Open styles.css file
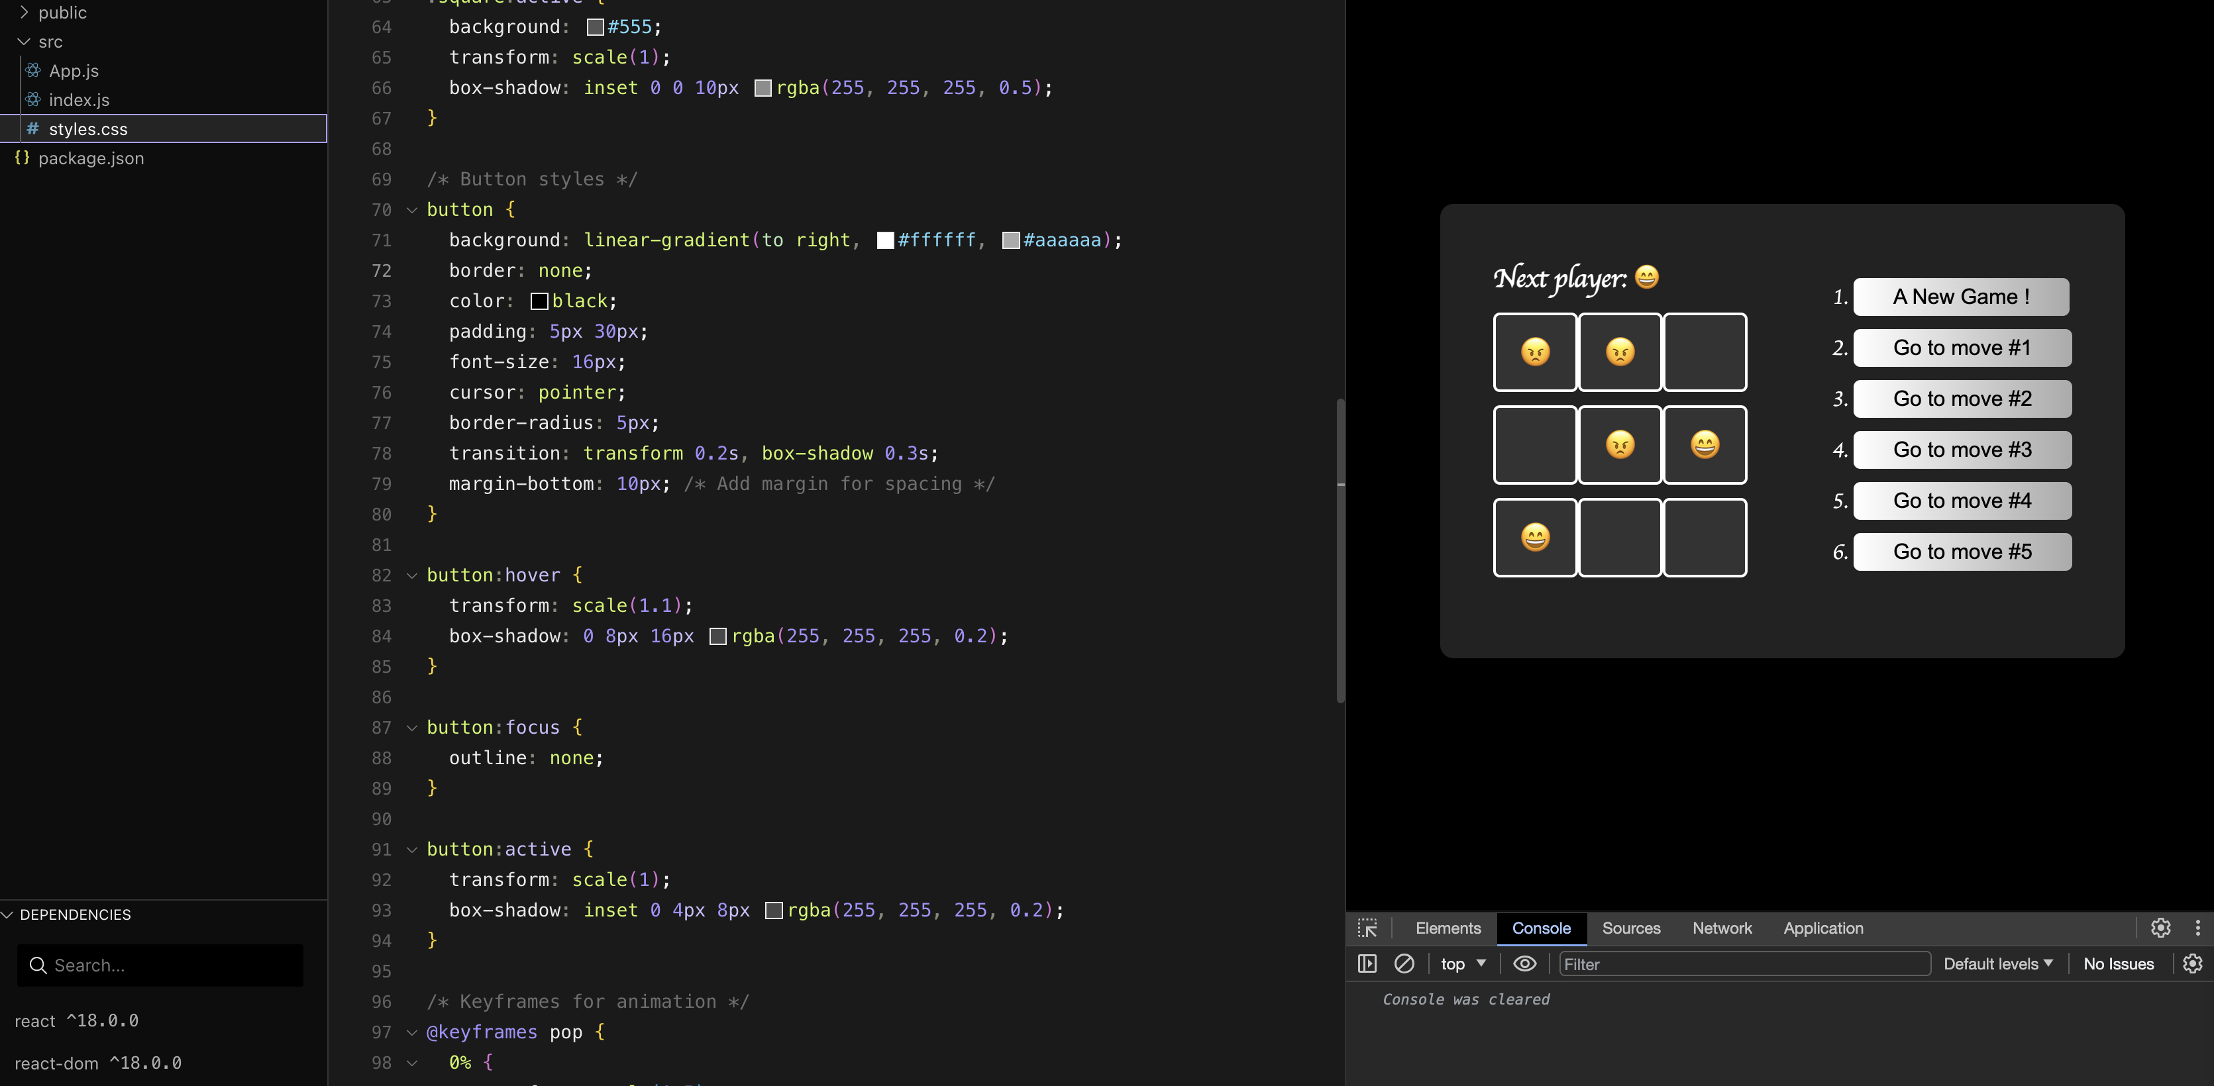 pyautogui.click(x=87, y=128)
